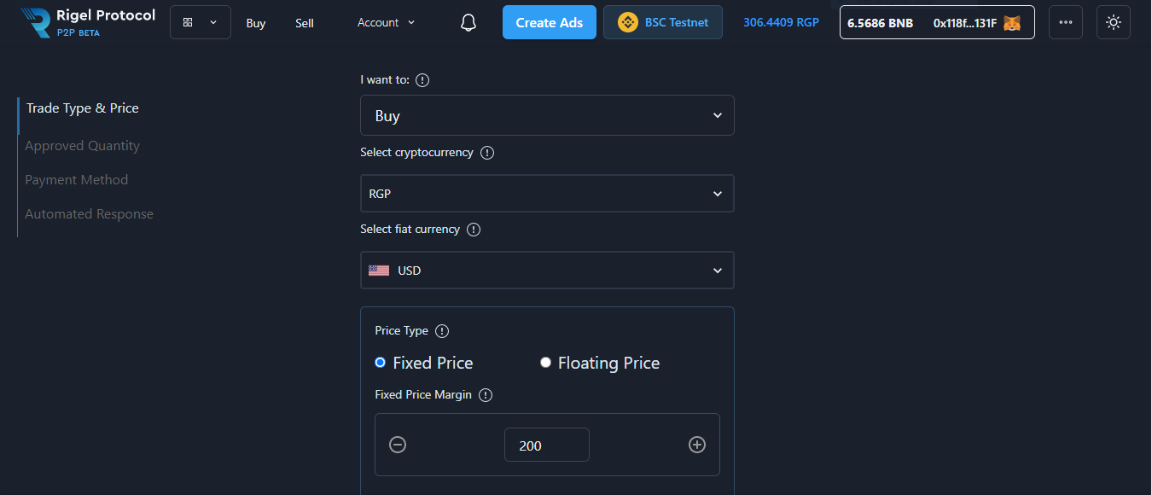
Task: Click the Create Ads button
Action: [x=549, y=23]
